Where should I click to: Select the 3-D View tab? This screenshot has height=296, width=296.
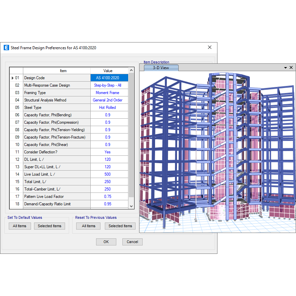click(161, 68)
